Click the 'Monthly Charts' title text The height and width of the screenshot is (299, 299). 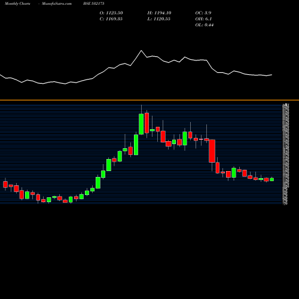[17, 4]
